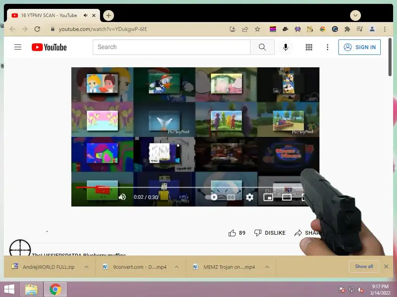This screenshot has height=297, width=397.
Task: Open YouTube settings three-dot menu
Action: pos(327,47)
